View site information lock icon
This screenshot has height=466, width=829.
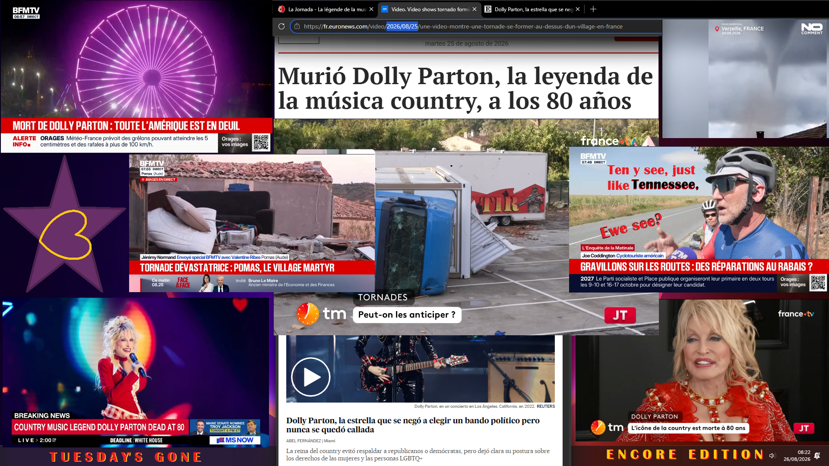coord(297,26)
